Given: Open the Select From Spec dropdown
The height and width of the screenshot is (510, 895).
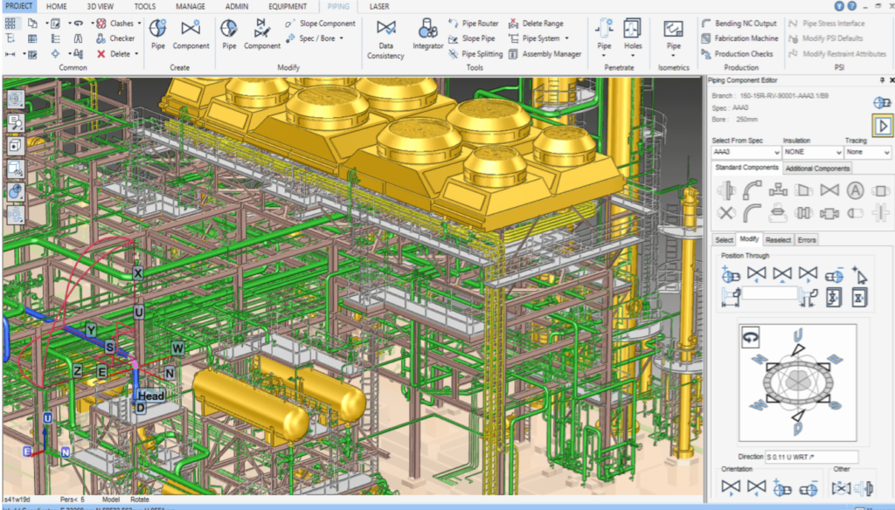Looking at the screenshot, I should click(745, 152).
